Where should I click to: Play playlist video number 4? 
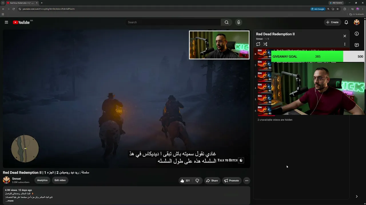pyautogui.click(x=264, y=88)
